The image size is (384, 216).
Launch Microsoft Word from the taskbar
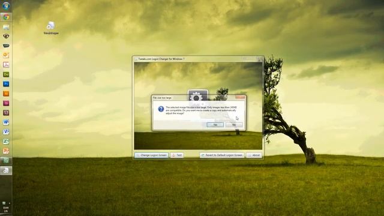(x=6, y=122)
